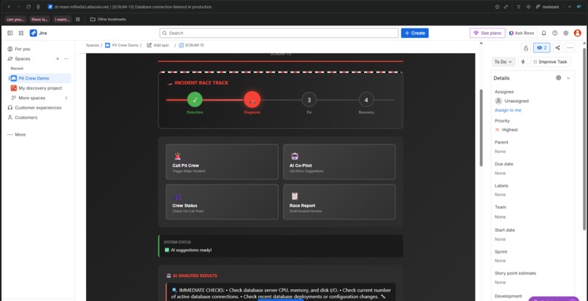Open the help question mark icon

[555, 33]
